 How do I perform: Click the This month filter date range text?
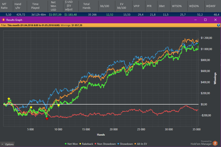[33, 25]
